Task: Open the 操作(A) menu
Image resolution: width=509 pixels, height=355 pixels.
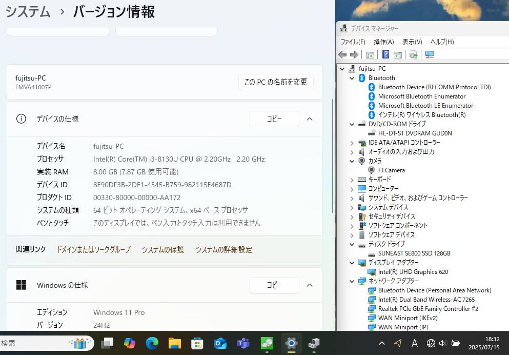Action: pyautogui.click(x=384, y=42)
